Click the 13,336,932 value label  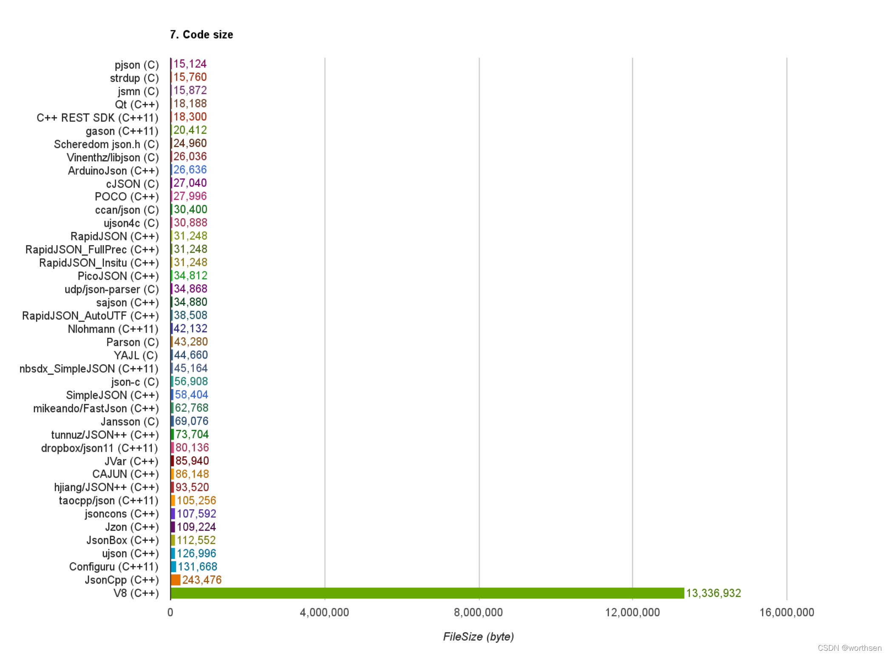point(713,593)
